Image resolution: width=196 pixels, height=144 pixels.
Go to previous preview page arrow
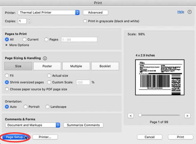[131, 116]
